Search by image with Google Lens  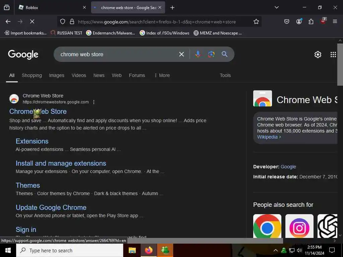pos(211,54)
